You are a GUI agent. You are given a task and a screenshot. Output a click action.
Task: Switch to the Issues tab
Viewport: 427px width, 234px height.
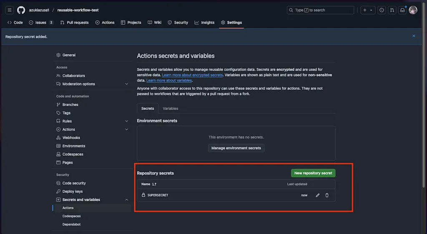41,22
